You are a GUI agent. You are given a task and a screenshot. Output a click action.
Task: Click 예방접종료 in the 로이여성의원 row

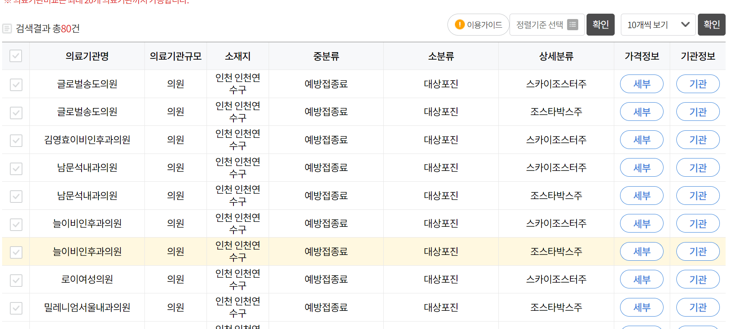click(x=326, y=279)
